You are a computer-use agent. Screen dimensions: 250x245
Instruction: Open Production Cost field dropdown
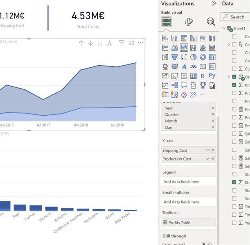[207, 159]
